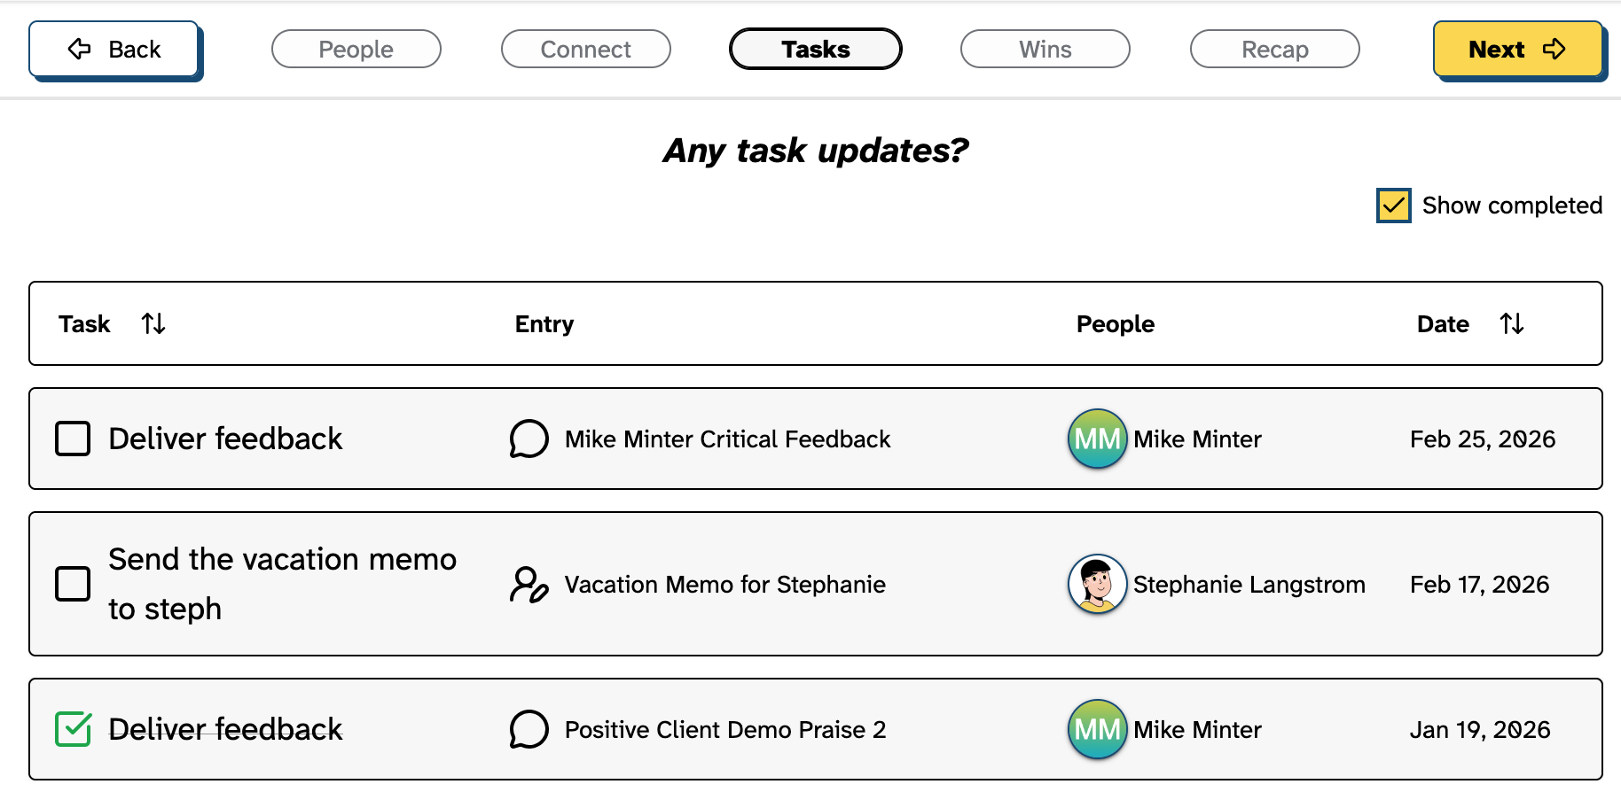The height and width of the screenshot is (792, 1621).
Task: Click the chat bubble icon on Positive Client Demo Praise 2
Action: (529, 729)
